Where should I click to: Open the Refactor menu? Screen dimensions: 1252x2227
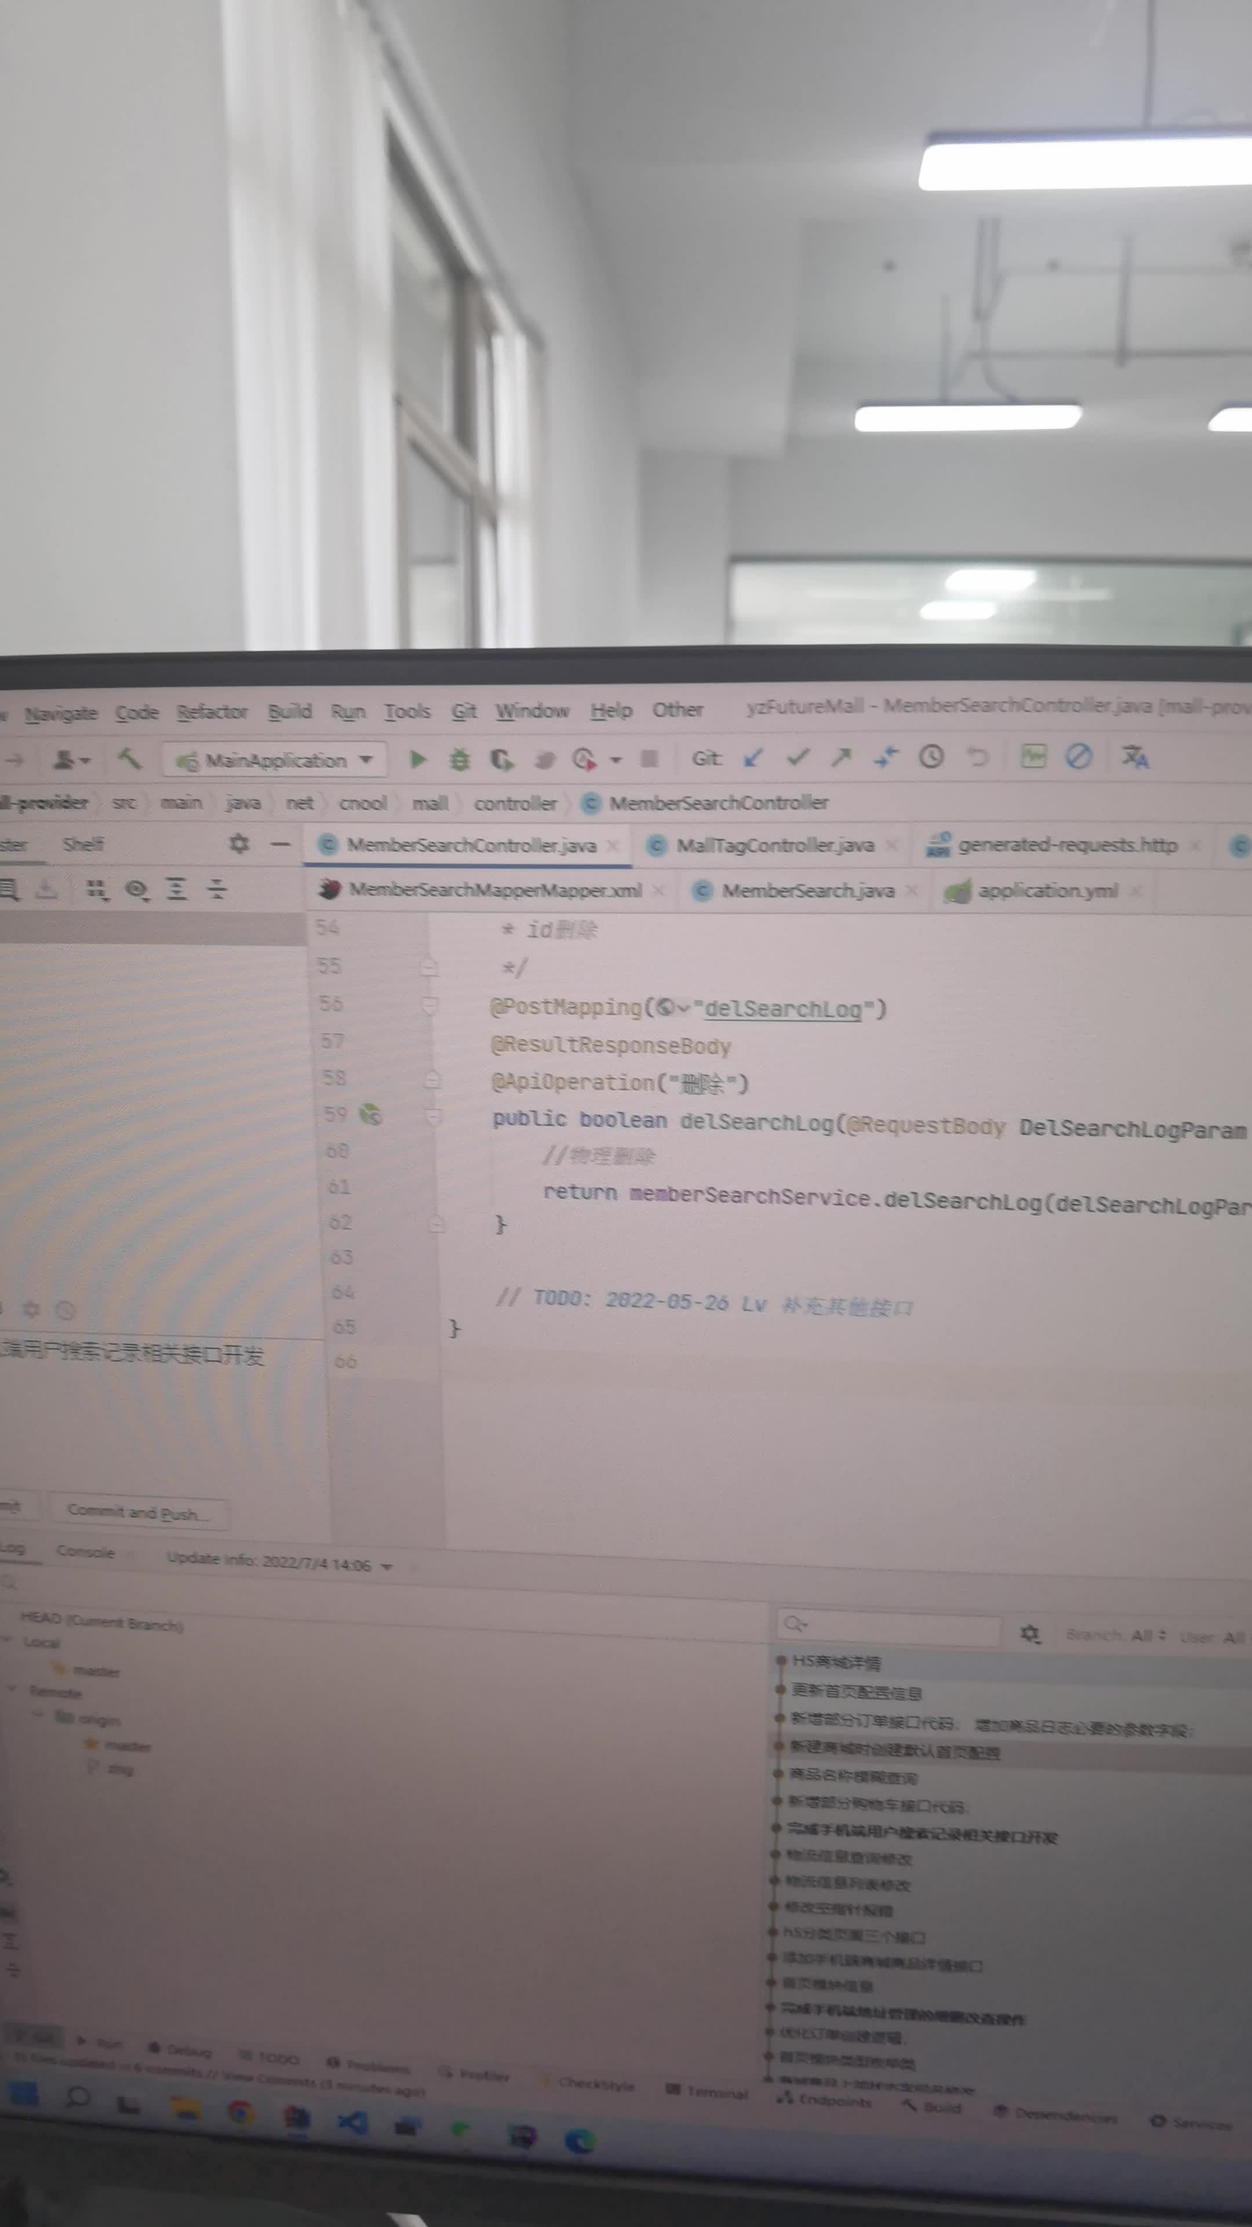212,712
